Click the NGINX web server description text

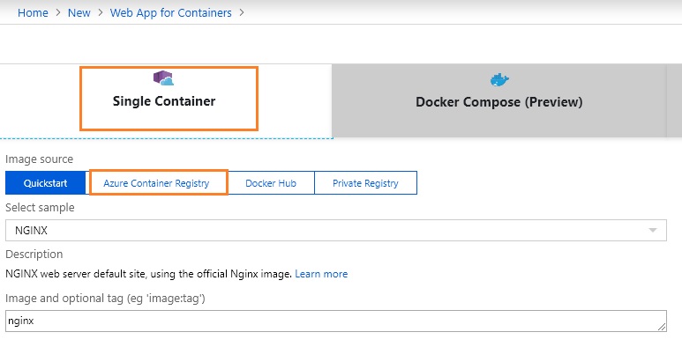tap(148, 274)
